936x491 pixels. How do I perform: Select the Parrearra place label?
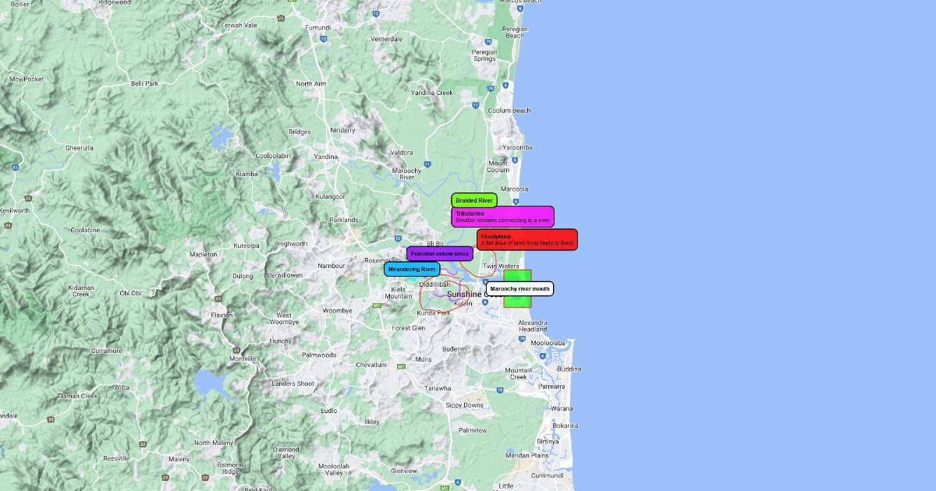(551, 386)
